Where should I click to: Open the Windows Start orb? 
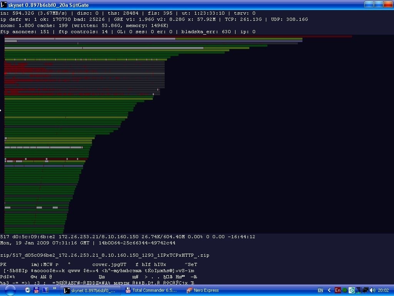pos(10,290)
